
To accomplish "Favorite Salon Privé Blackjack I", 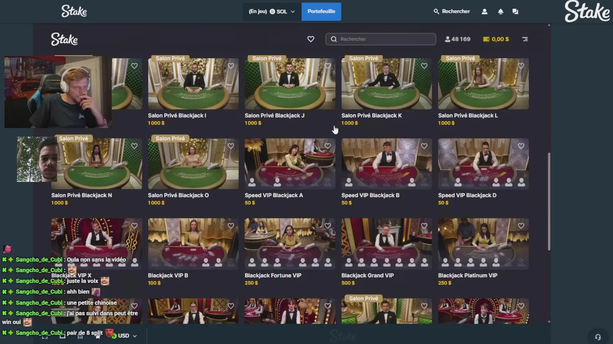I will pyautogui.click(x=231, y=66).
